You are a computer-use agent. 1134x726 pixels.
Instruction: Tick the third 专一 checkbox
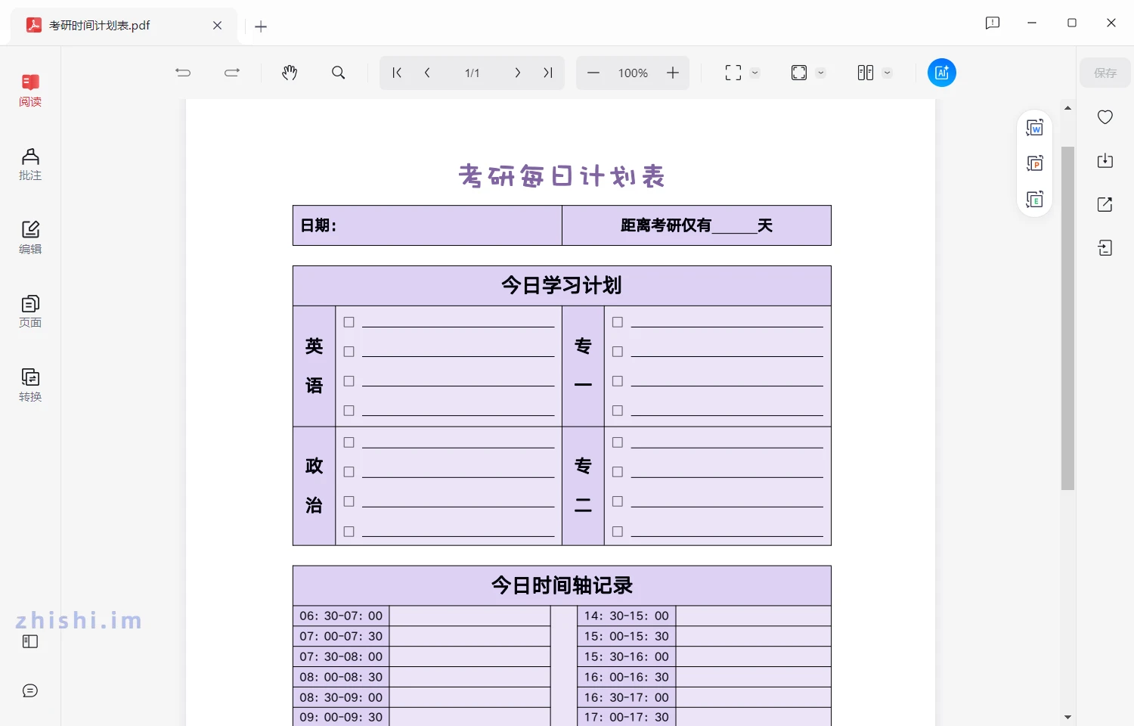(x=618, y=381)
